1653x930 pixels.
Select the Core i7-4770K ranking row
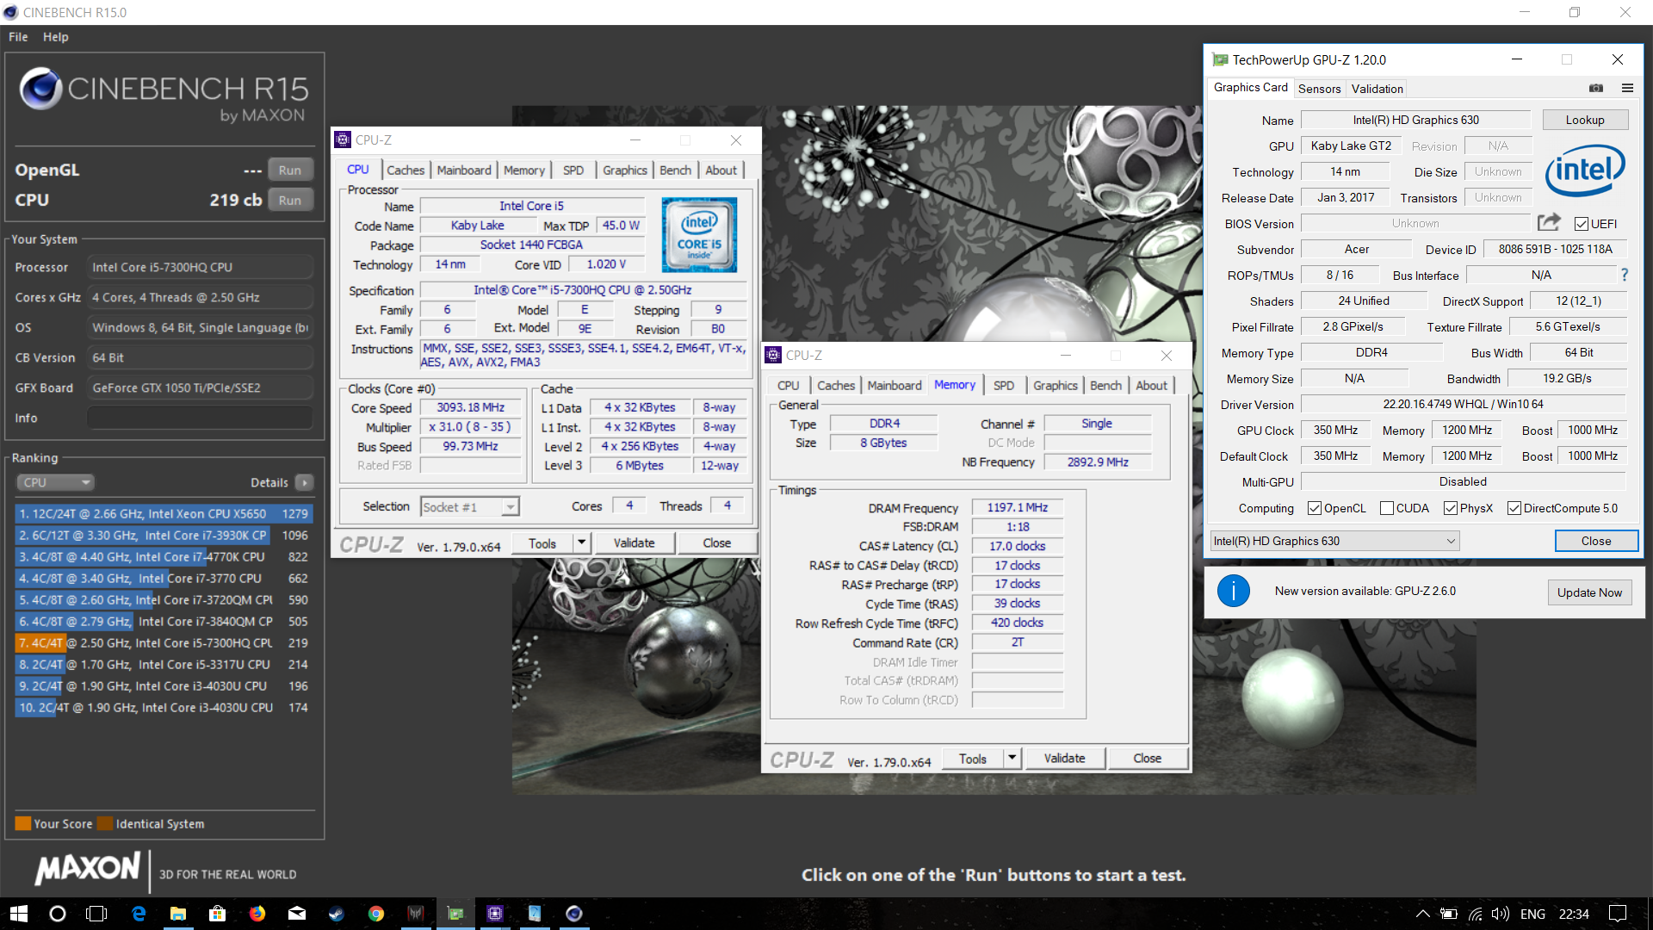point(164,557)
